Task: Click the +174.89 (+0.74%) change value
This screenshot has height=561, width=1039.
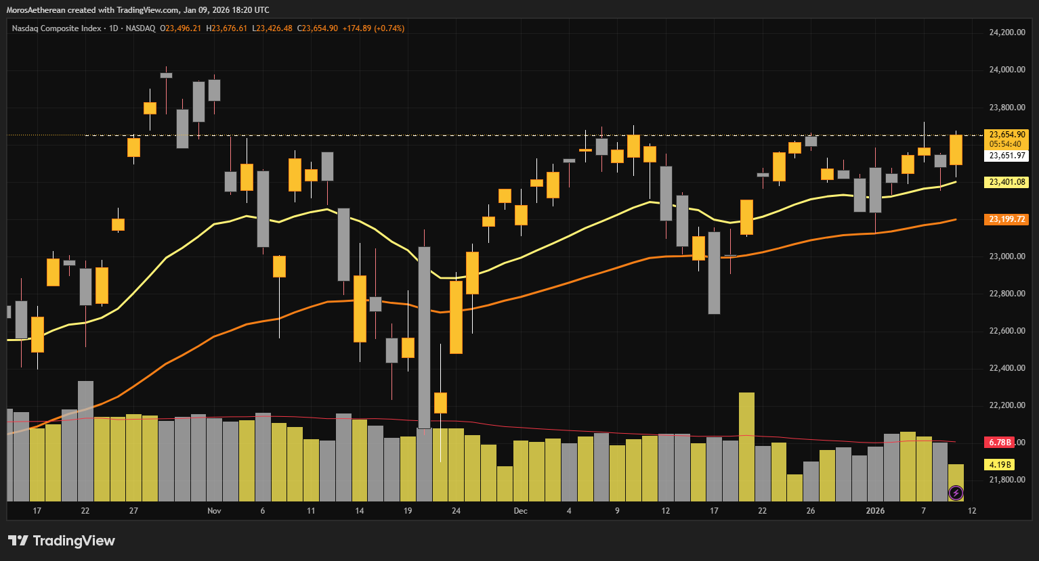Action: tap(373, 28)
